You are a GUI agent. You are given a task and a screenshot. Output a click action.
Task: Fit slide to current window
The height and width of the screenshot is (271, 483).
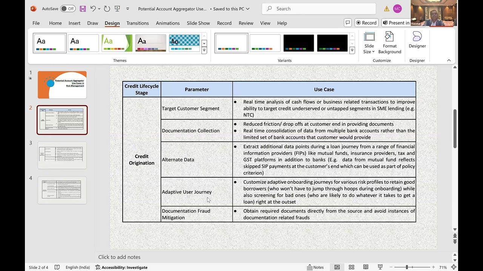point(454,267)
